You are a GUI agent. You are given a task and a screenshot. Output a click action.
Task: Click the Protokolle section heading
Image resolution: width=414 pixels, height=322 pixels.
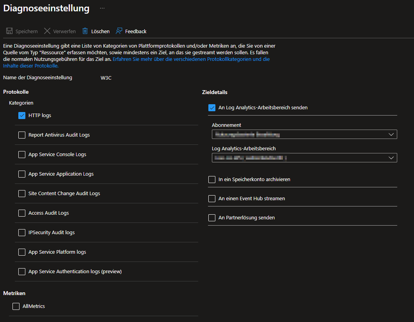(x=16, y=92)
